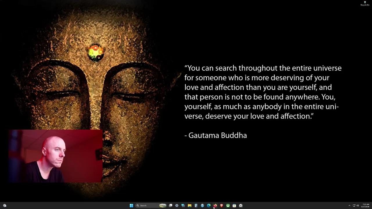Open File Explorer folder icon
Image resolution: width=372 pixels, height=209 pixels.
189,206
